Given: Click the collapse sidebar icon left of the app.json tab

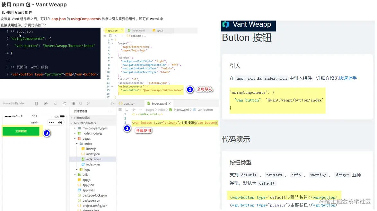Looking at the screenshot, I should pos(112,103).
